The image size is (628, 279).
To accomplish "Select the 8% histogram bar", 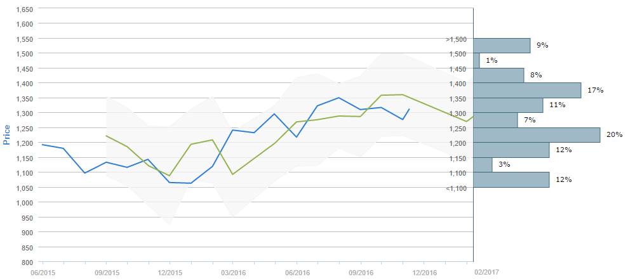I will coord(499,75).
